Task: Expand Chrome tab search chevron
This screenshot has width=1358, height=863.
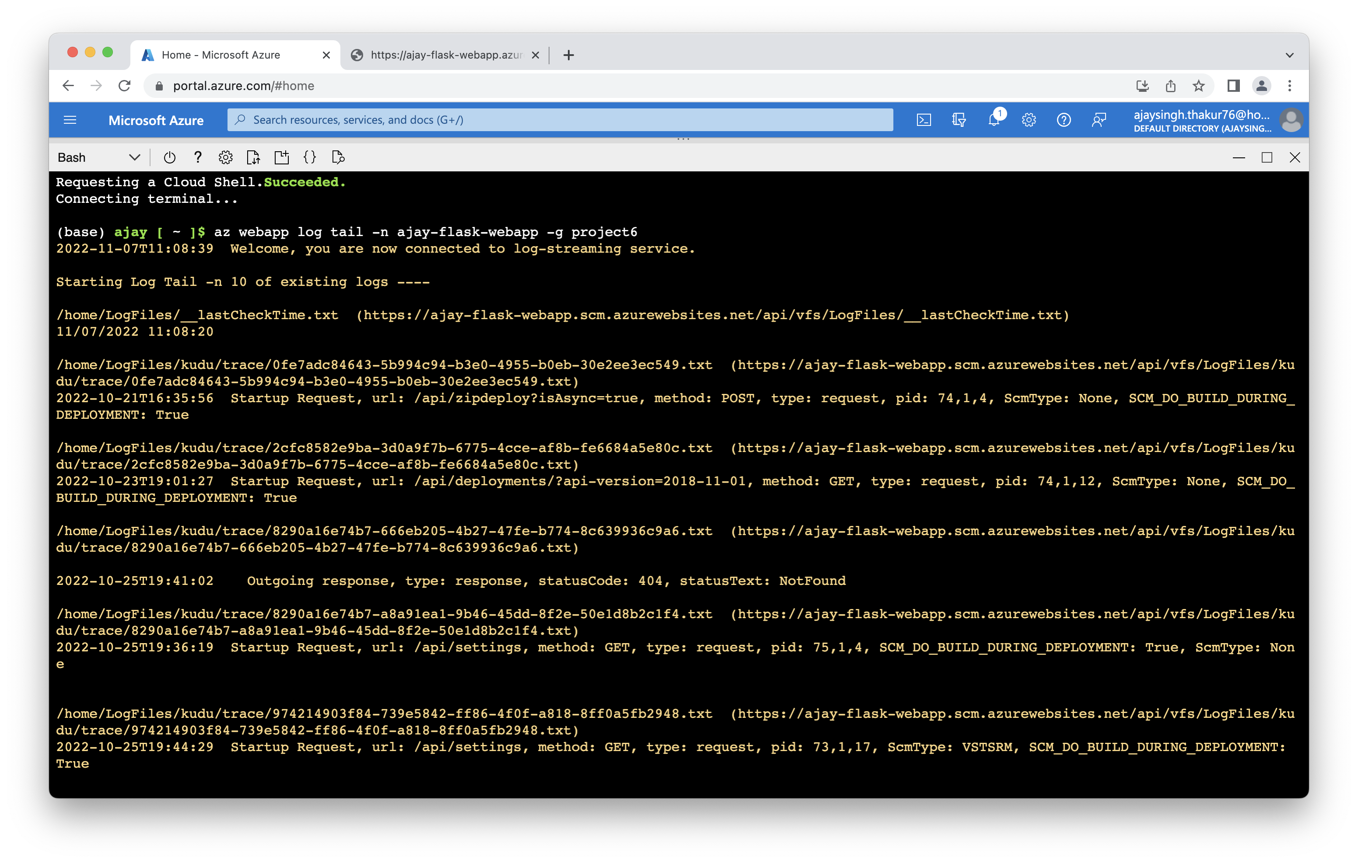Action: [x=1289, y=55]
